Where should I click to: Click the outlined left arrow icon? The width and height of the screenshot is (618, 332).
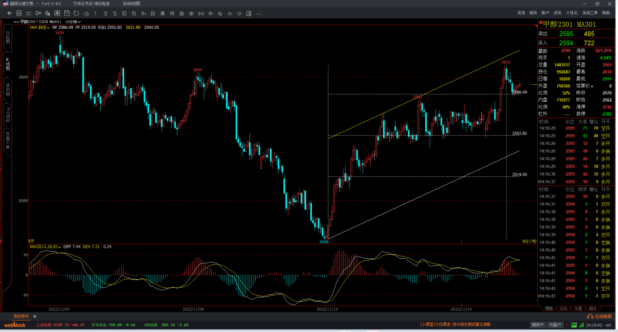pyautogui.click(x=211, y=13)
